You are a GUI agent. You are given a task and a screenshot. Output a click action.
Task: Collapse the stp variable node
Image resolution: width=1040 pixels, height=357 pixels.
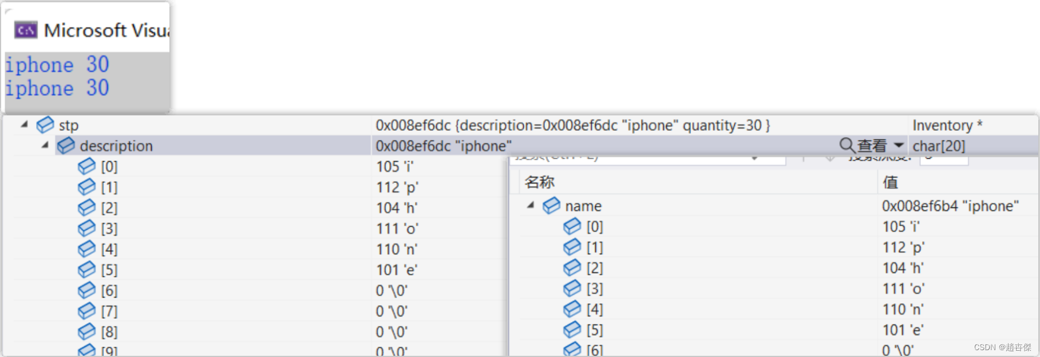24,124
